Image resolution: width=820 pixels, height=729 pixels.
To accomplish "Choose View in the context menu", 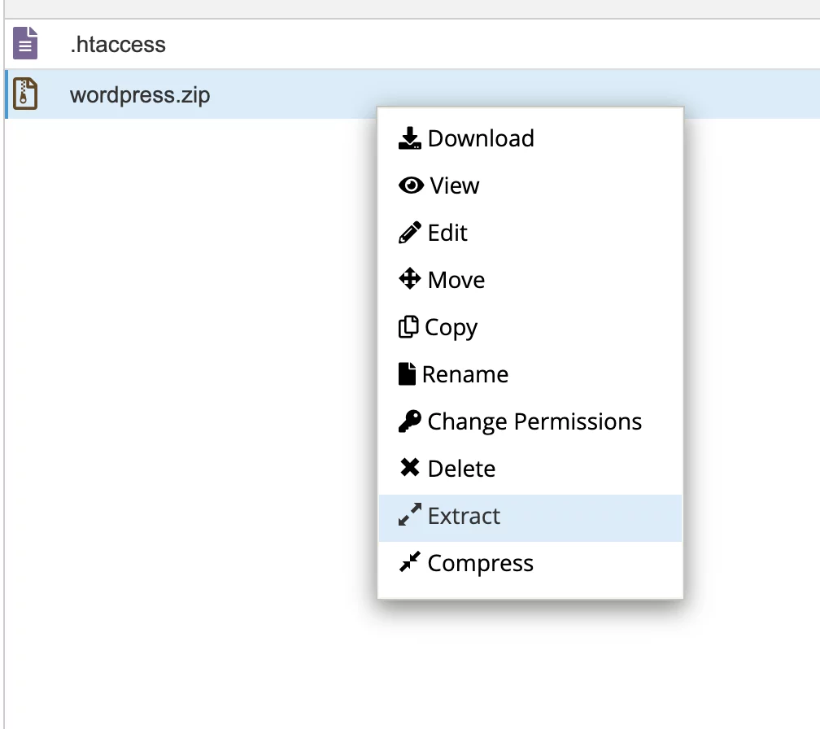I will [x=530, y=186].
